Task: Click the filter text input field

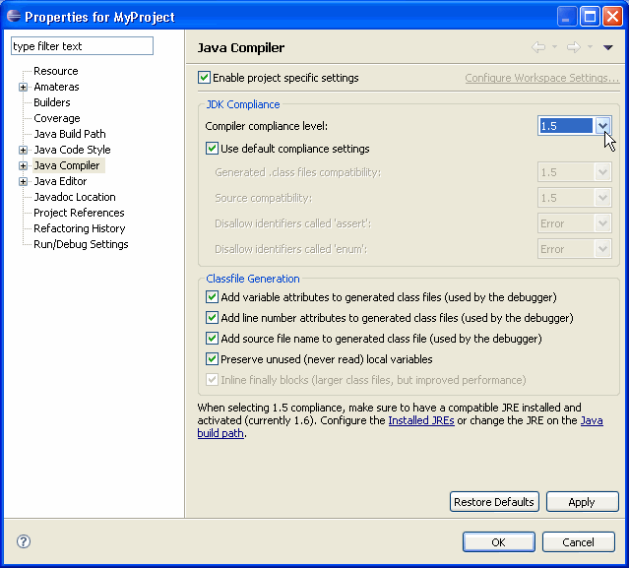Action: click(x=83, y=46)
